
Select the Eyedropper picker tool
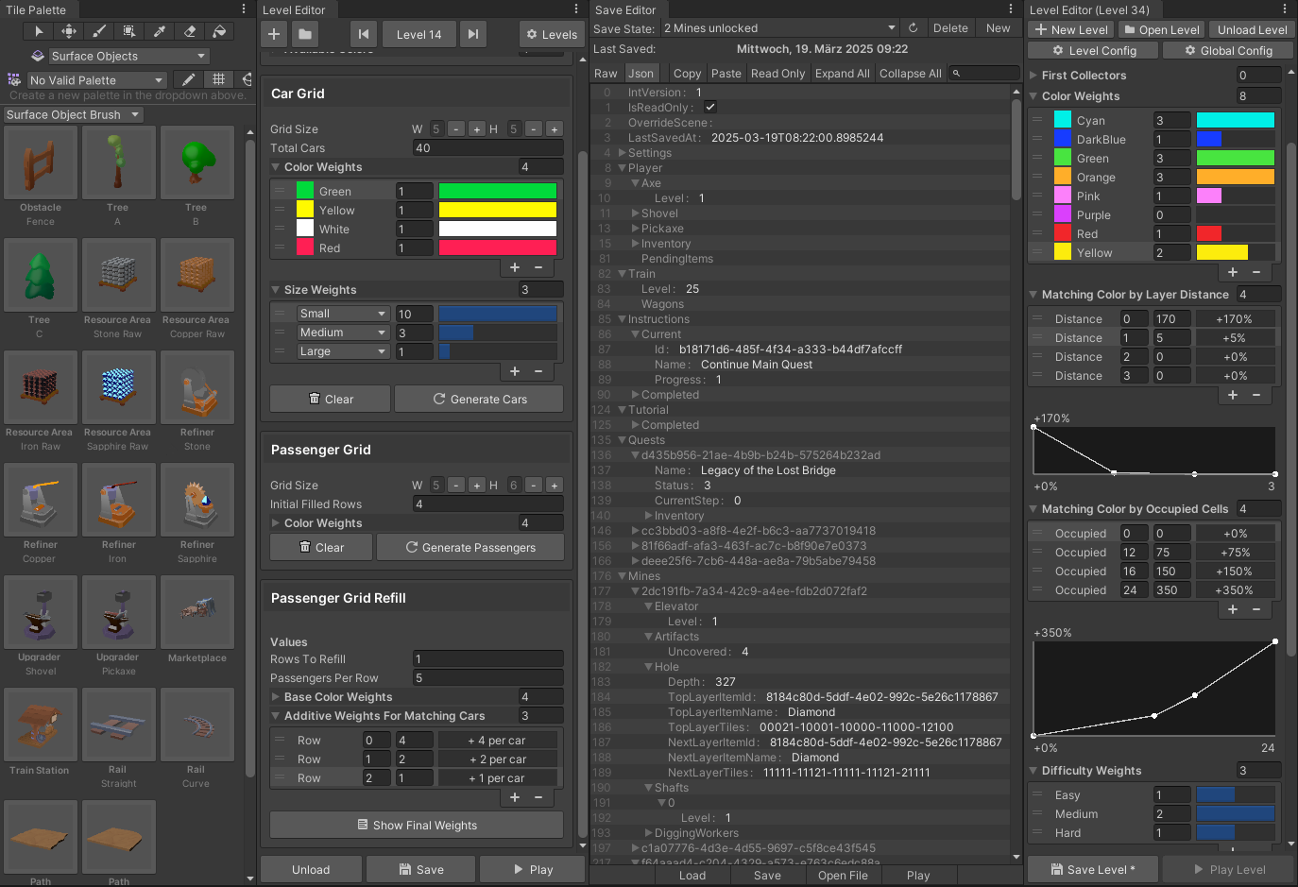(161, 31)
